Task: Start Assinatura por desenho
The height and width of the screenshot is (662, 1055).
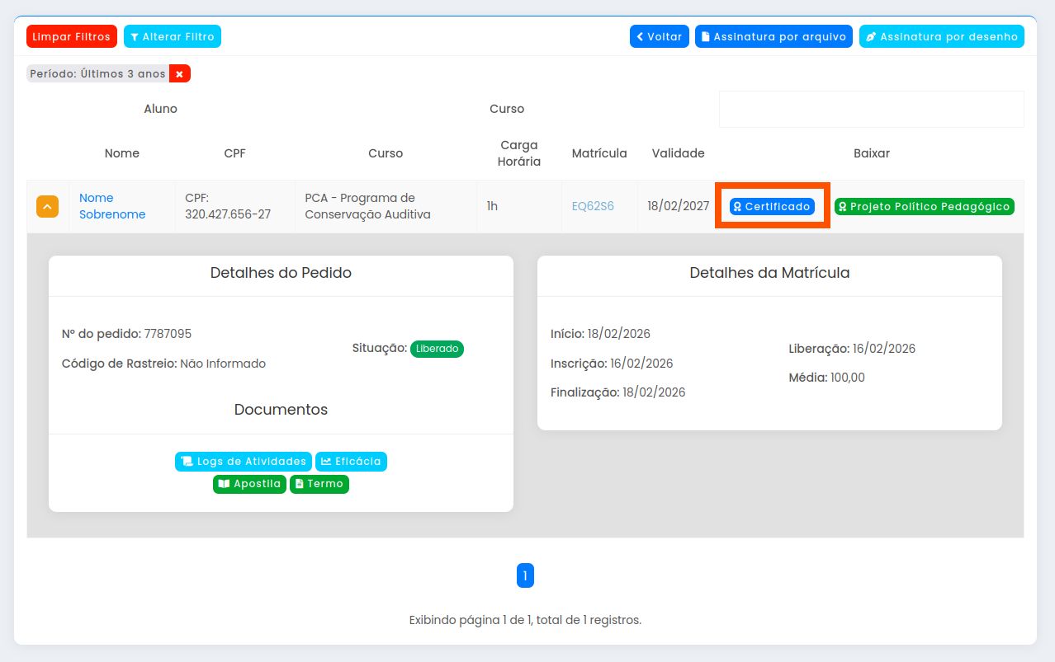Action: [941, 36]
